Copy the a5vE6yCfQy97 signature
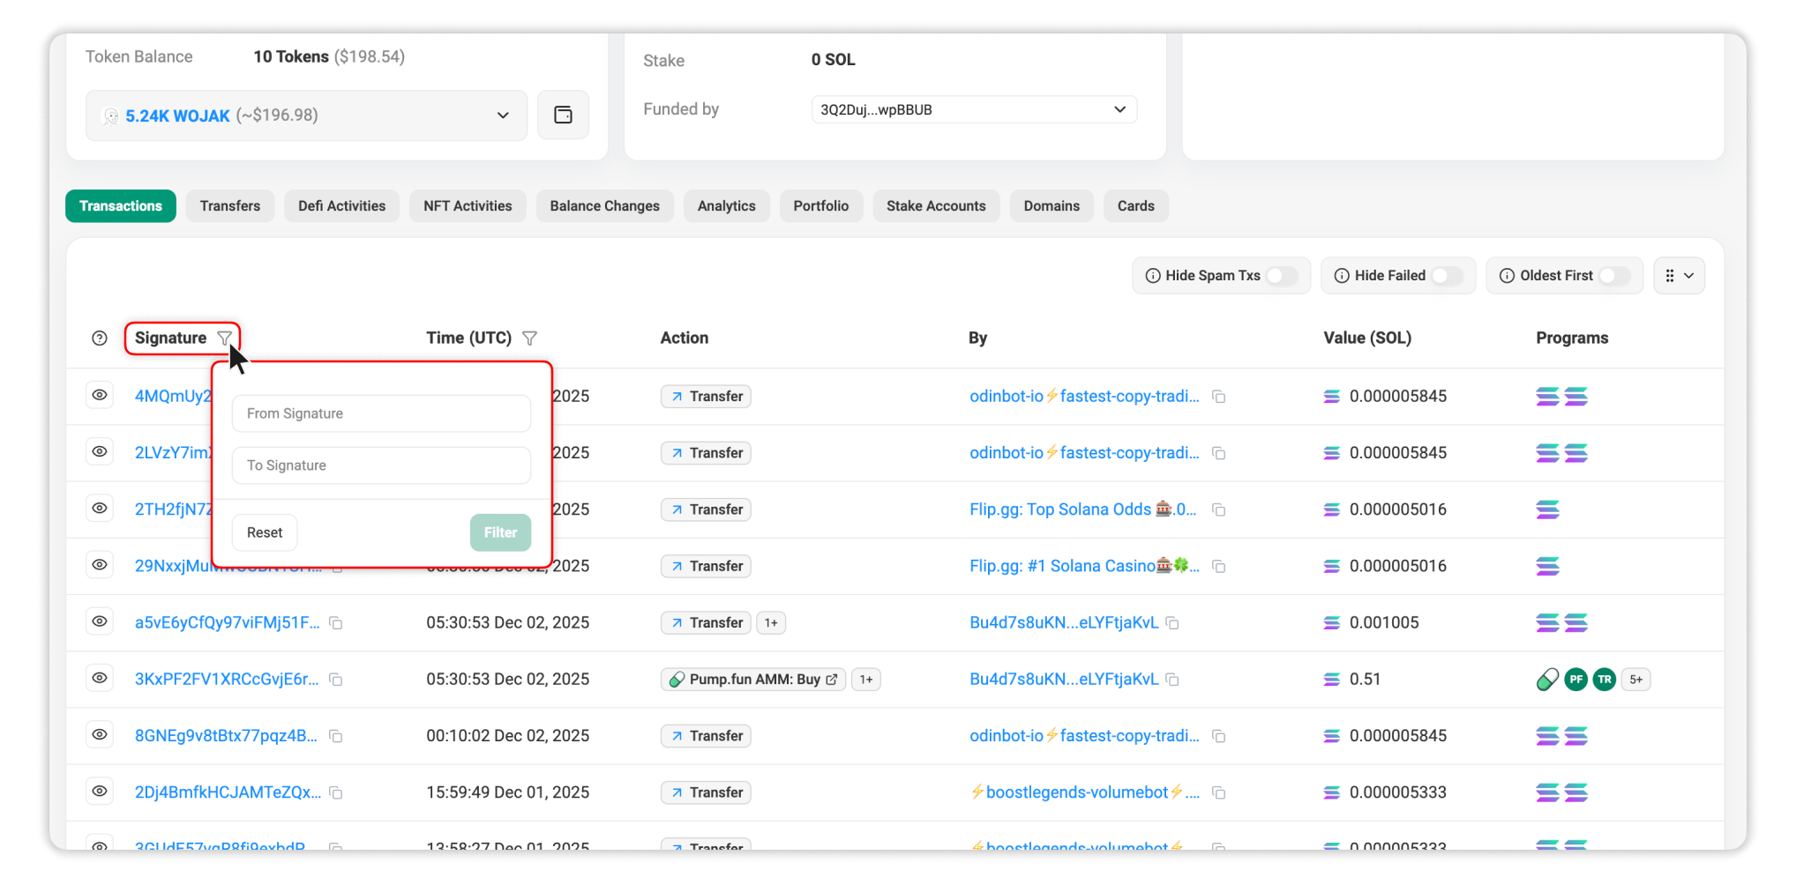This screenshot has height=885, width=1796. [336, 623]
